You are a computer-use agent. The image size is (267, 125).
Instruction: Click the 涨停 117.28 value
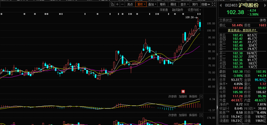[x=238, y=96]
